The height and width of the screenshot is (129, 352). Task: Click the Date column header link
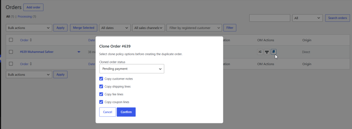[92, 40]
